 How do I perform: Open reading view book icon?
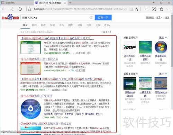tap(131, 9)
